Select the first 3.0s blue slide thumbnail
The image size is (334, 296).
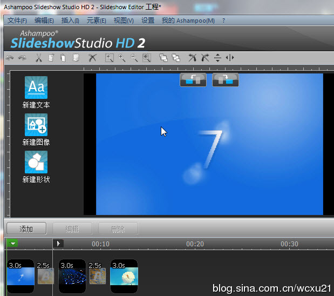coord(21,276)
